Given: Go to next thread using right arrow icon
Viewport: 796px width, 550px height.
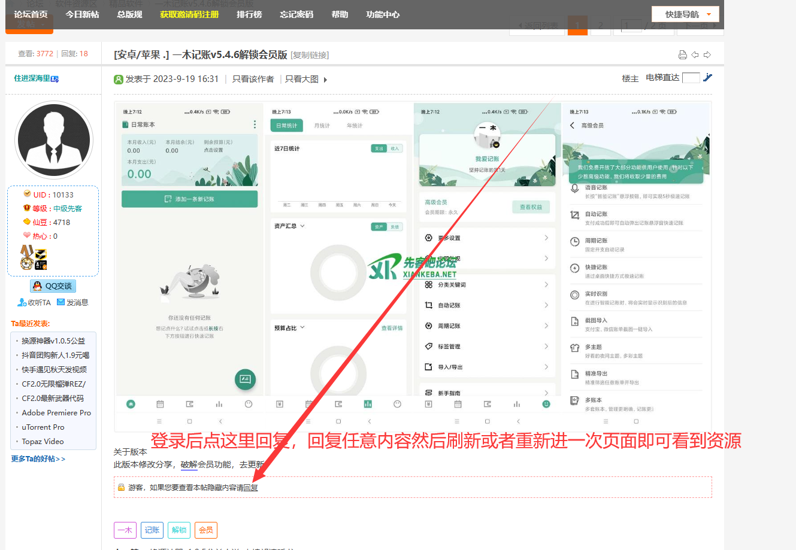Looking at the screenshot, I should pos(707,55).
